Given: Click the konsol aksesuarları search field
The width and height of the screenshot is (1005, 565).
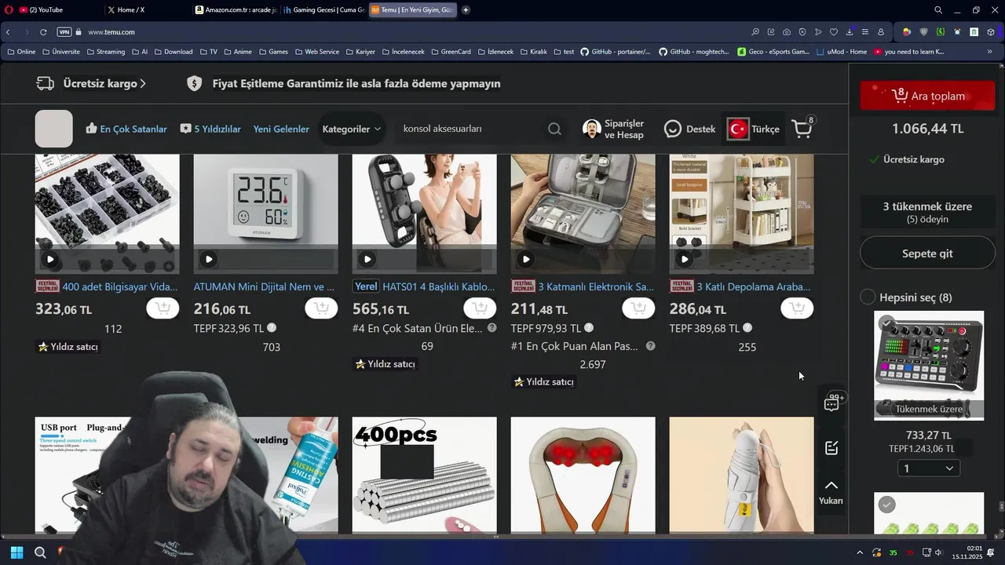Looking at the screenshot, I should tap(471, 129).
